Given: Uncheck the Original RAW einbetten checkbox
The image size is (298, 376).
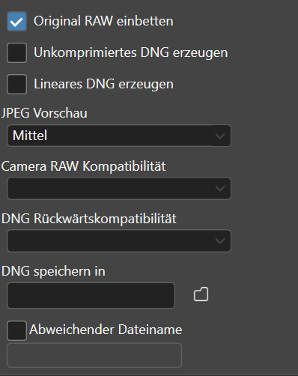Looking at the screenshot, I should [16, 21].
